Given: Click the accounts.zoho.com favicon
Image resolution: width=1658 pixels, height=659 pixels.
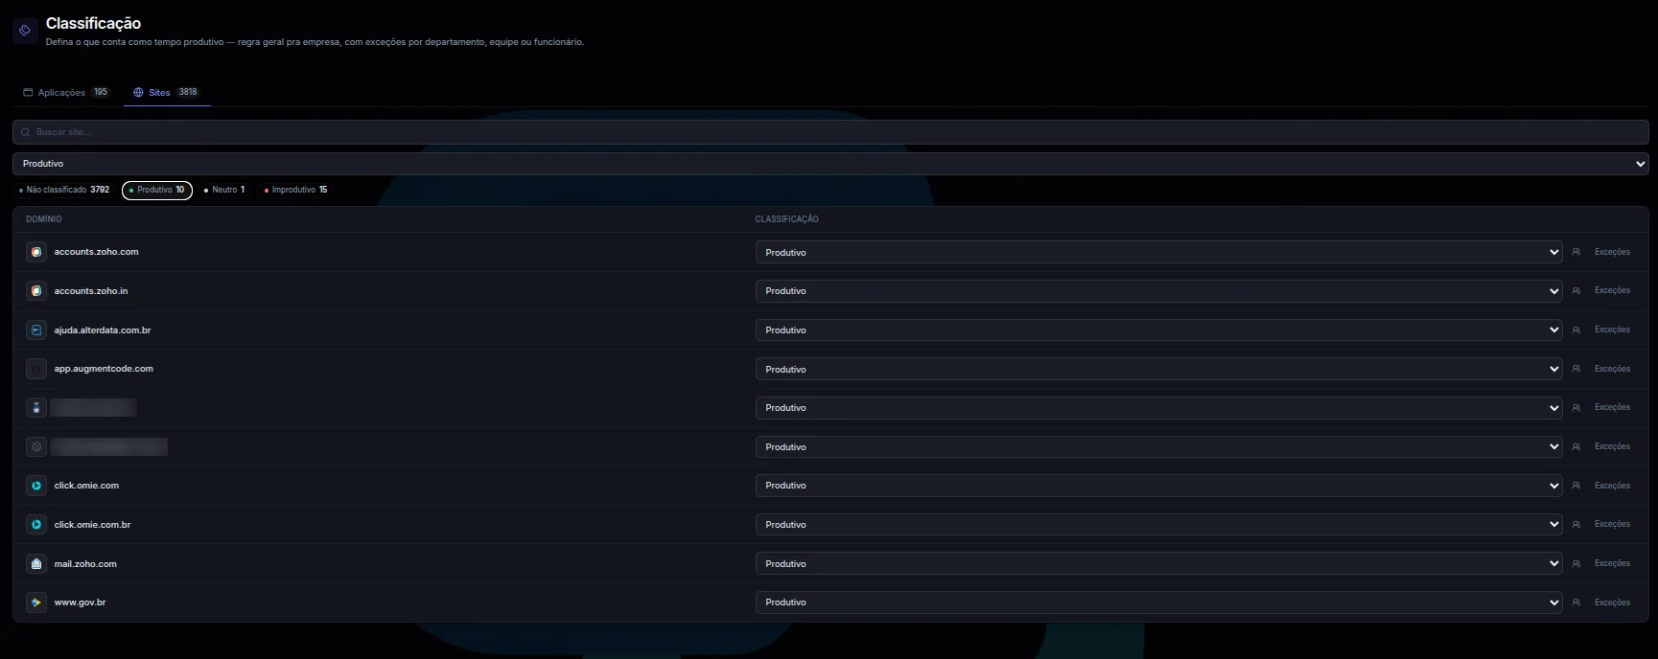Looking at the screenshot, I should 36,252.
